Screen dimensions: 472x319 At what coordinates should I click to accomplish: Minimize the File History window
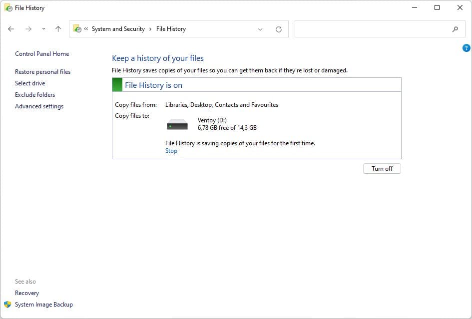(x=415, y=8)
